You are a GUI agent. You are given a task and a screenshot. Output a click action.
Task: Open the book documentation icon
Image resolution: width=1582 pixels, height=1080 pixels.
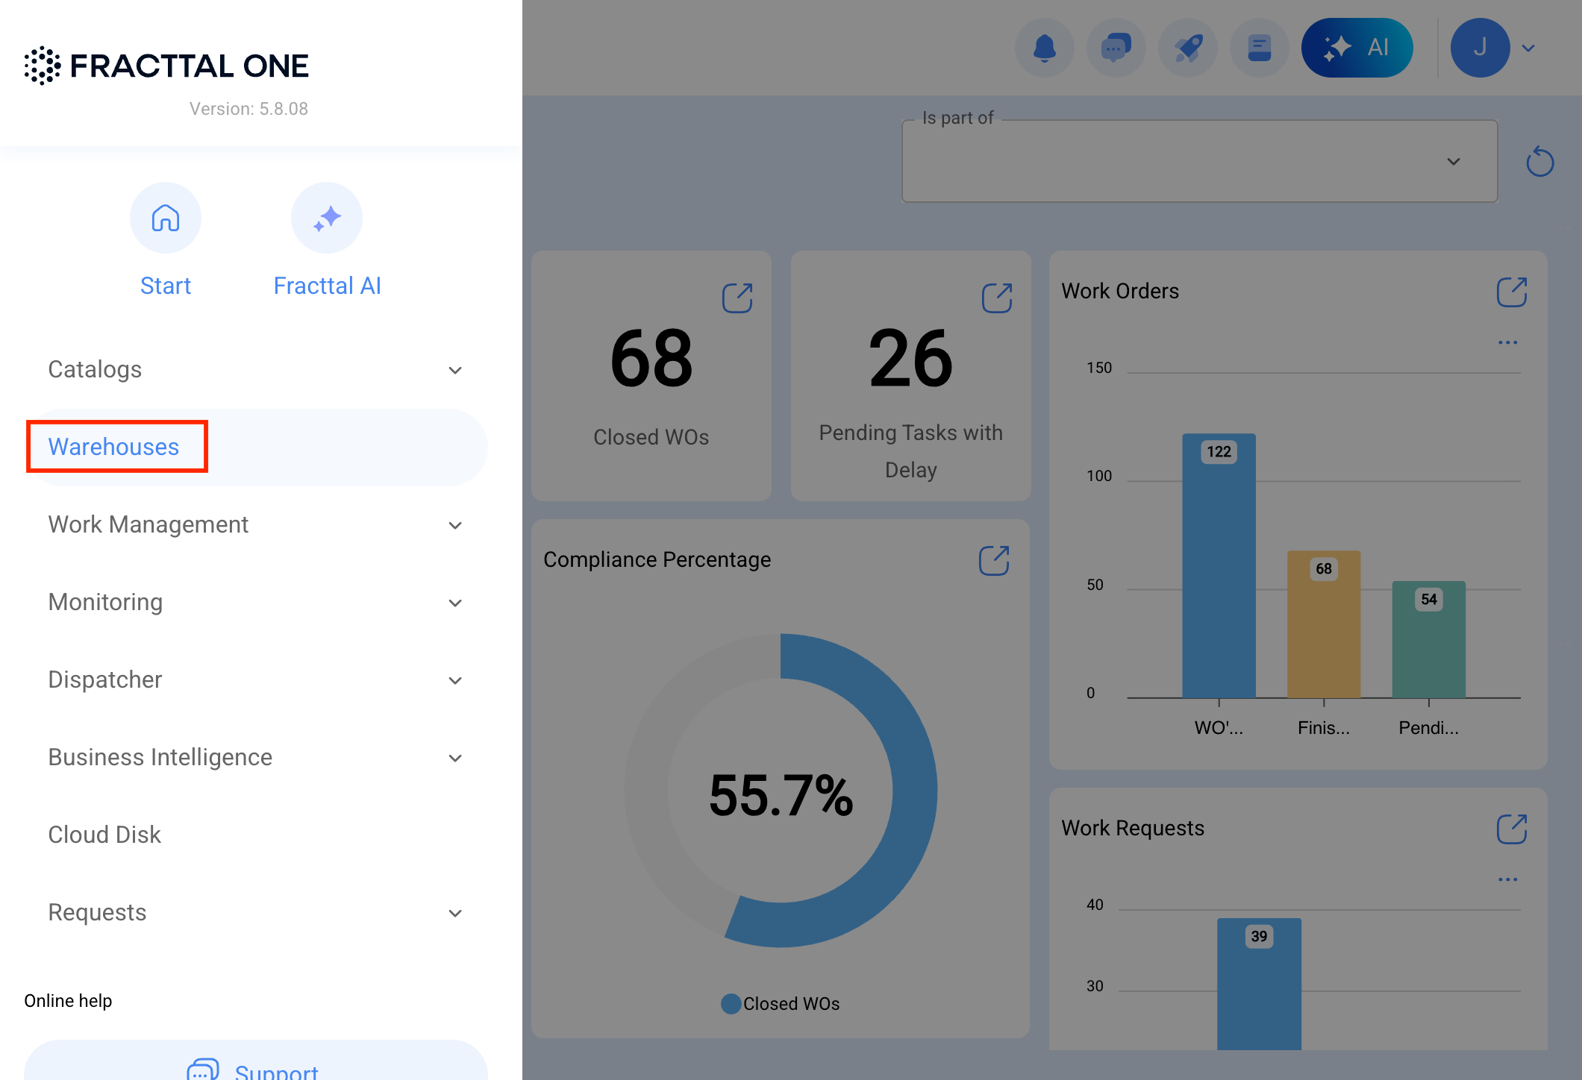click(x=1260, y=48)
